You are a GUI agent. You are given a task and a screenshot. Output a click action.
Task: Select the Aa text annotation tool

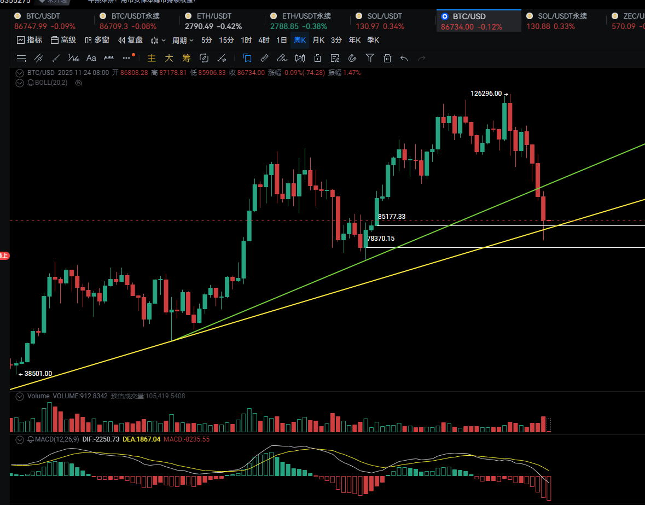coord(91,58)
